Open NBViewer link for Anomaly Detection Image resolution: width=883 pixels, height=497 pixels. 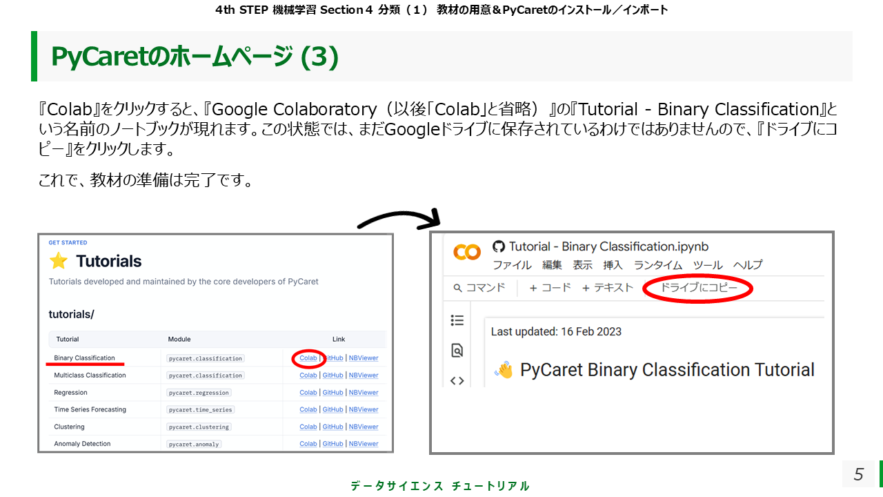(x=364, y=444)
